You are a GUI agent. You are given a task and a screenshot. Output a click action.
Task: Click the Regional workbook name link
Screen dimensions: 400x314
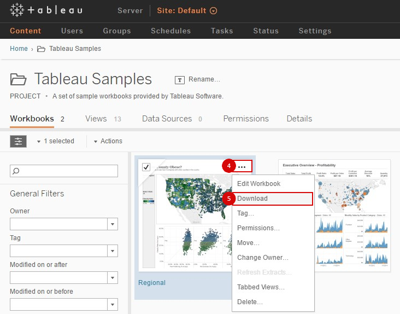point(152,283)
